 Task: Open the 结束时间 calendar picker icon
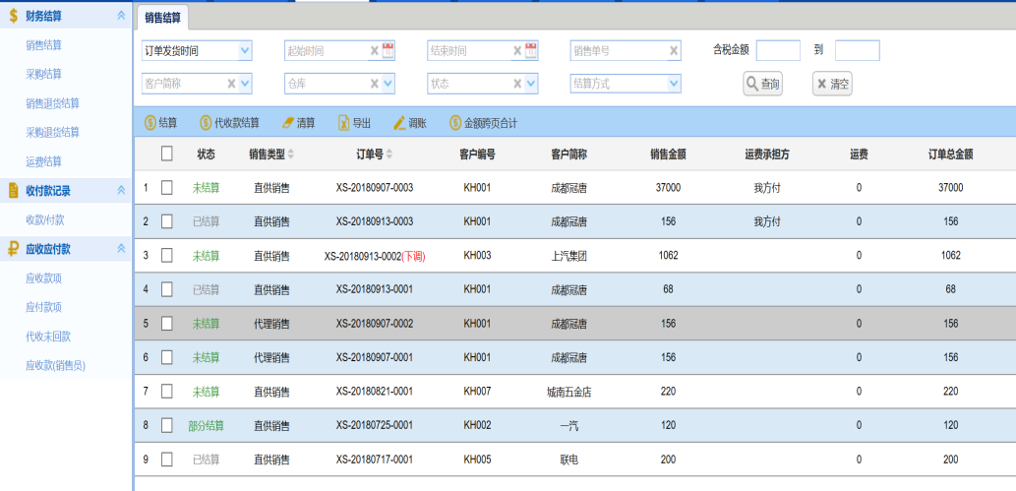point(531,51)
